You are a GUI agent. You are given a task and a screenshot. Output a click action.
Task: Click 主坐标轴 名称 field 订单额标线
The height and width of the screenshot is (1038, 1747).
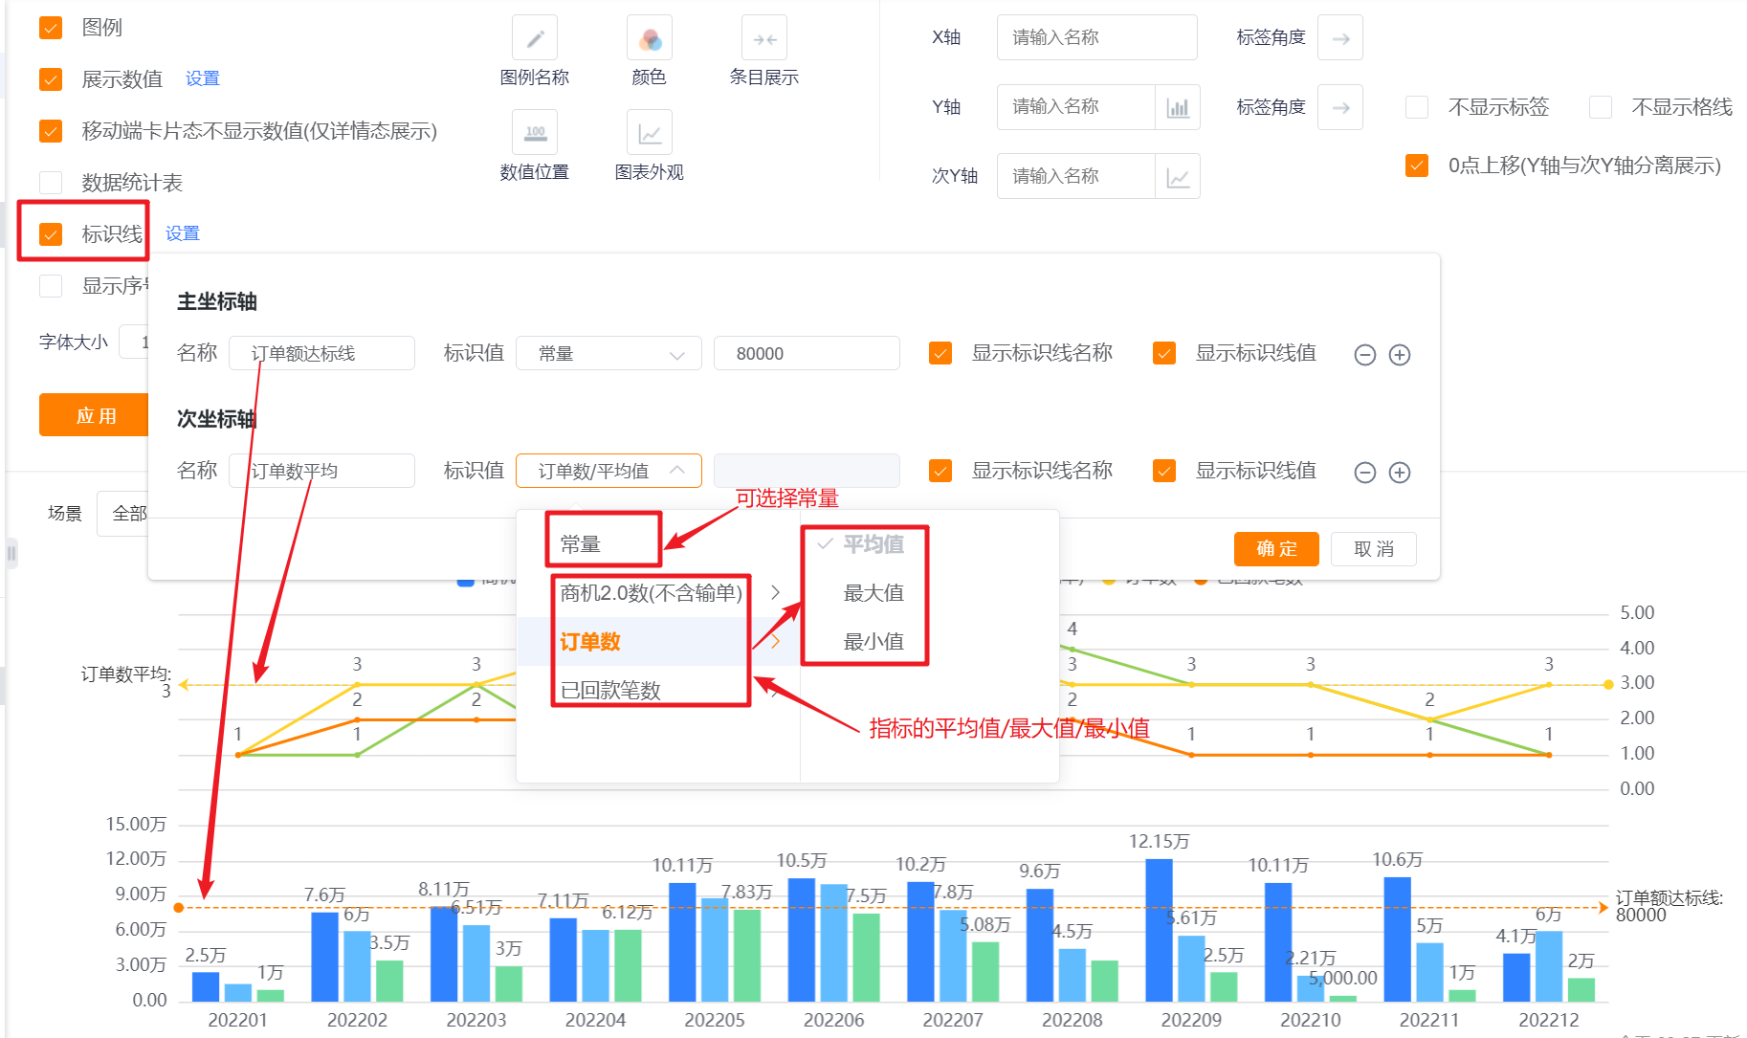pos(322,353)
